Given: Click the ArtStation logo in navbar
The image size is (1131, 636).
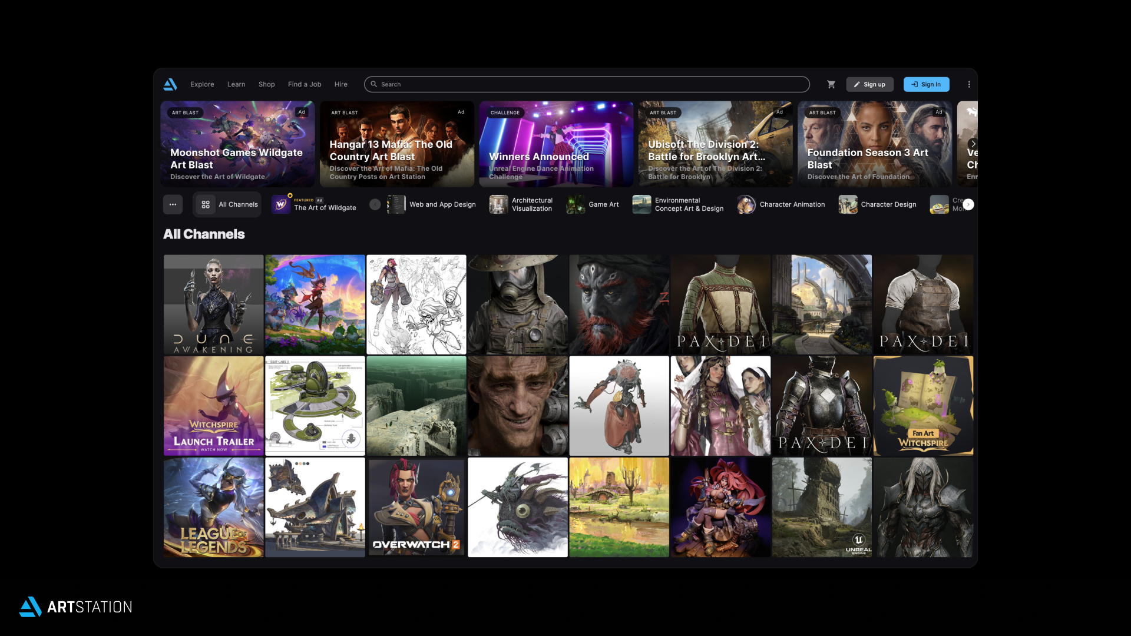Looking at the screenshot, I should coord(170,84).
